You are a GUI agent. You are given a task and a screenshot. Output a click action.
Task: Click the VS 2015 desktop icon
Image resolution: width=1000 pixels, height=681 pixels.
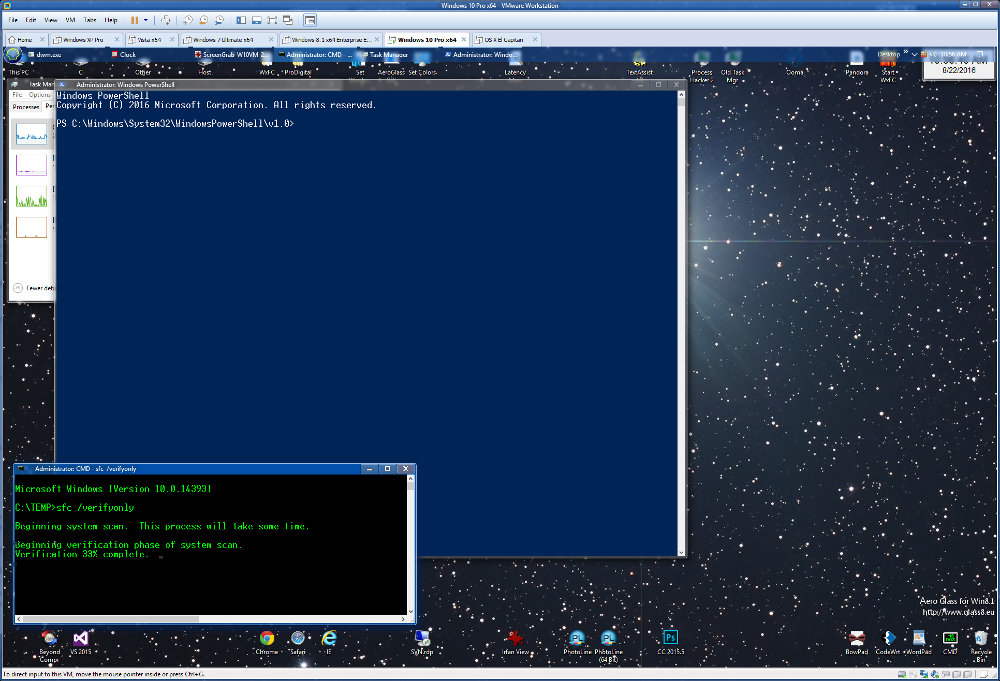coord(81,642)
